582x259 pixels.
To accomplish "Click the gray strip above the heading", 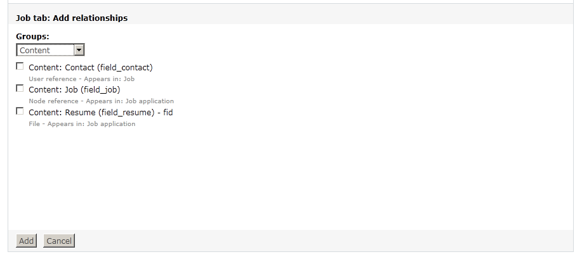I will click(286, 6).
